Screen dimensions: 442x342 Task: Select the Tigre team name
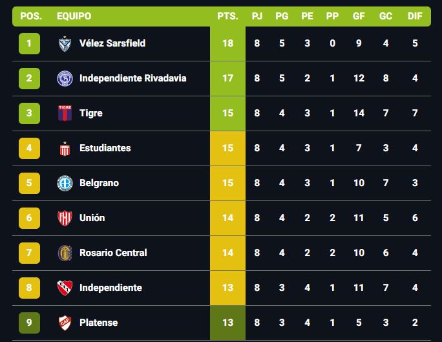pyautogui.click(x=90, y=113)
